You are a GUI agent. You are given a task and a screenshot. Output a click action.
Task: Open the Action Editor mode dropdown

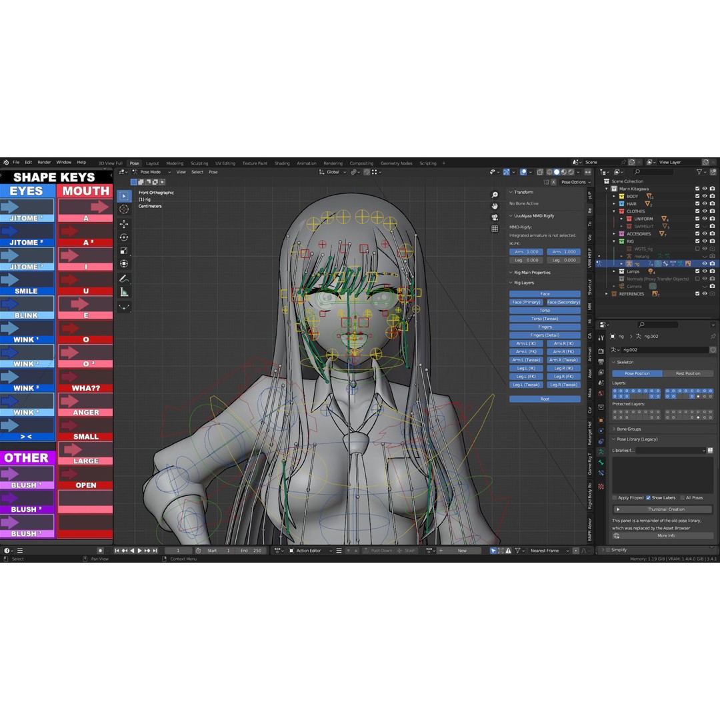tap(311, 551)
